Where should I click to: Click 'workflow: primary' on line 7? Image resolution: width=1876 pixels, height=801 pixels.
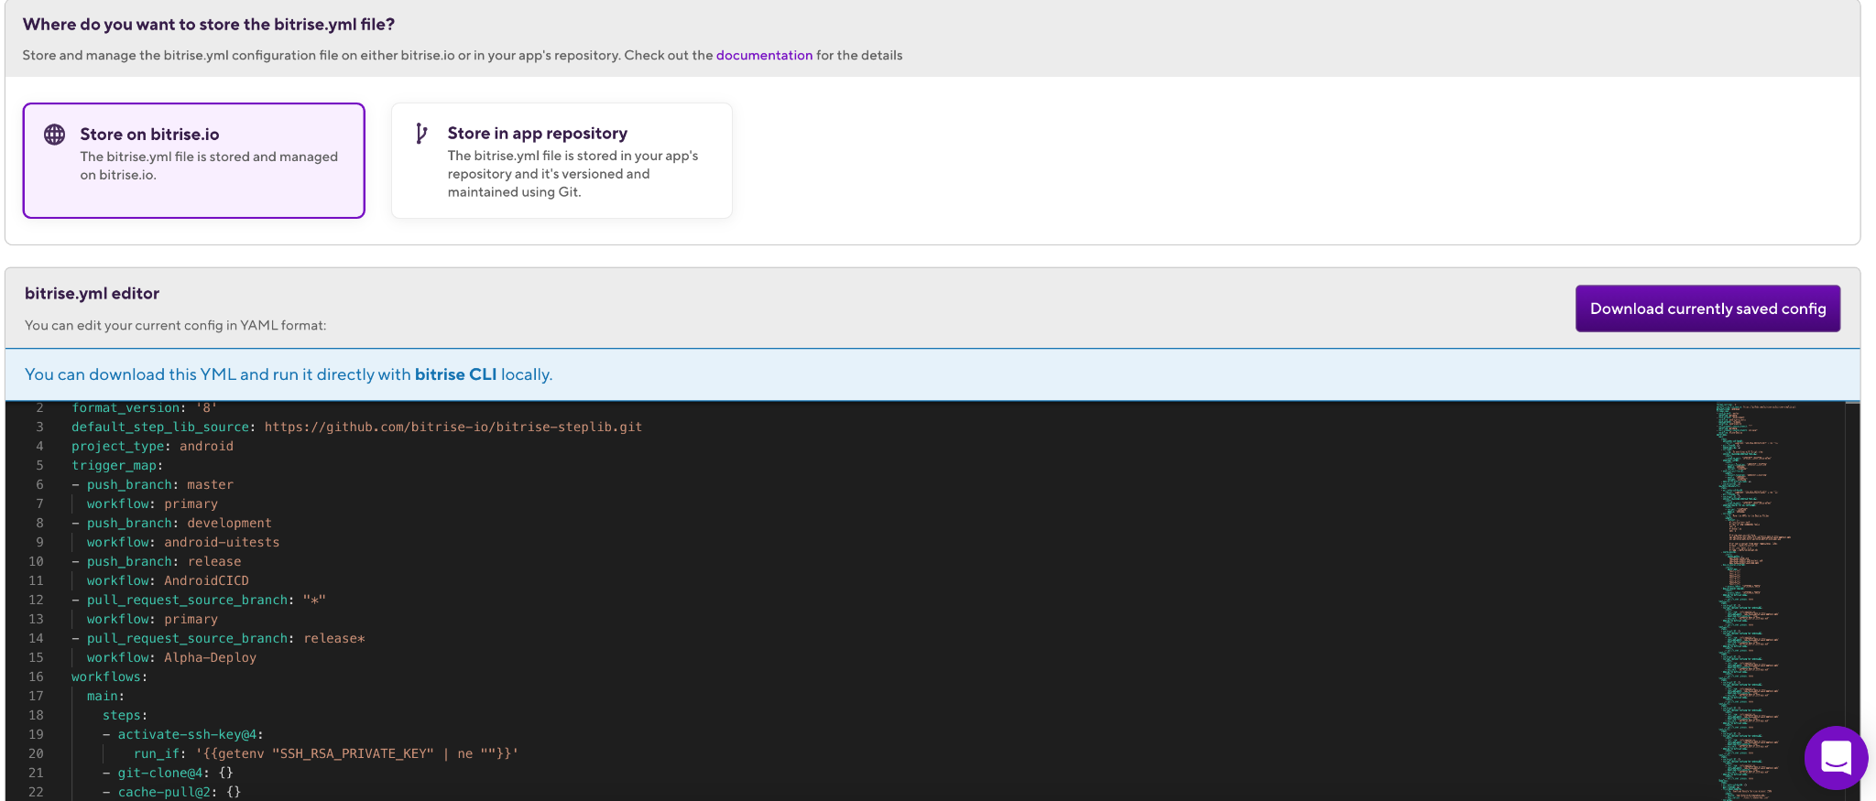coord(152,503)
